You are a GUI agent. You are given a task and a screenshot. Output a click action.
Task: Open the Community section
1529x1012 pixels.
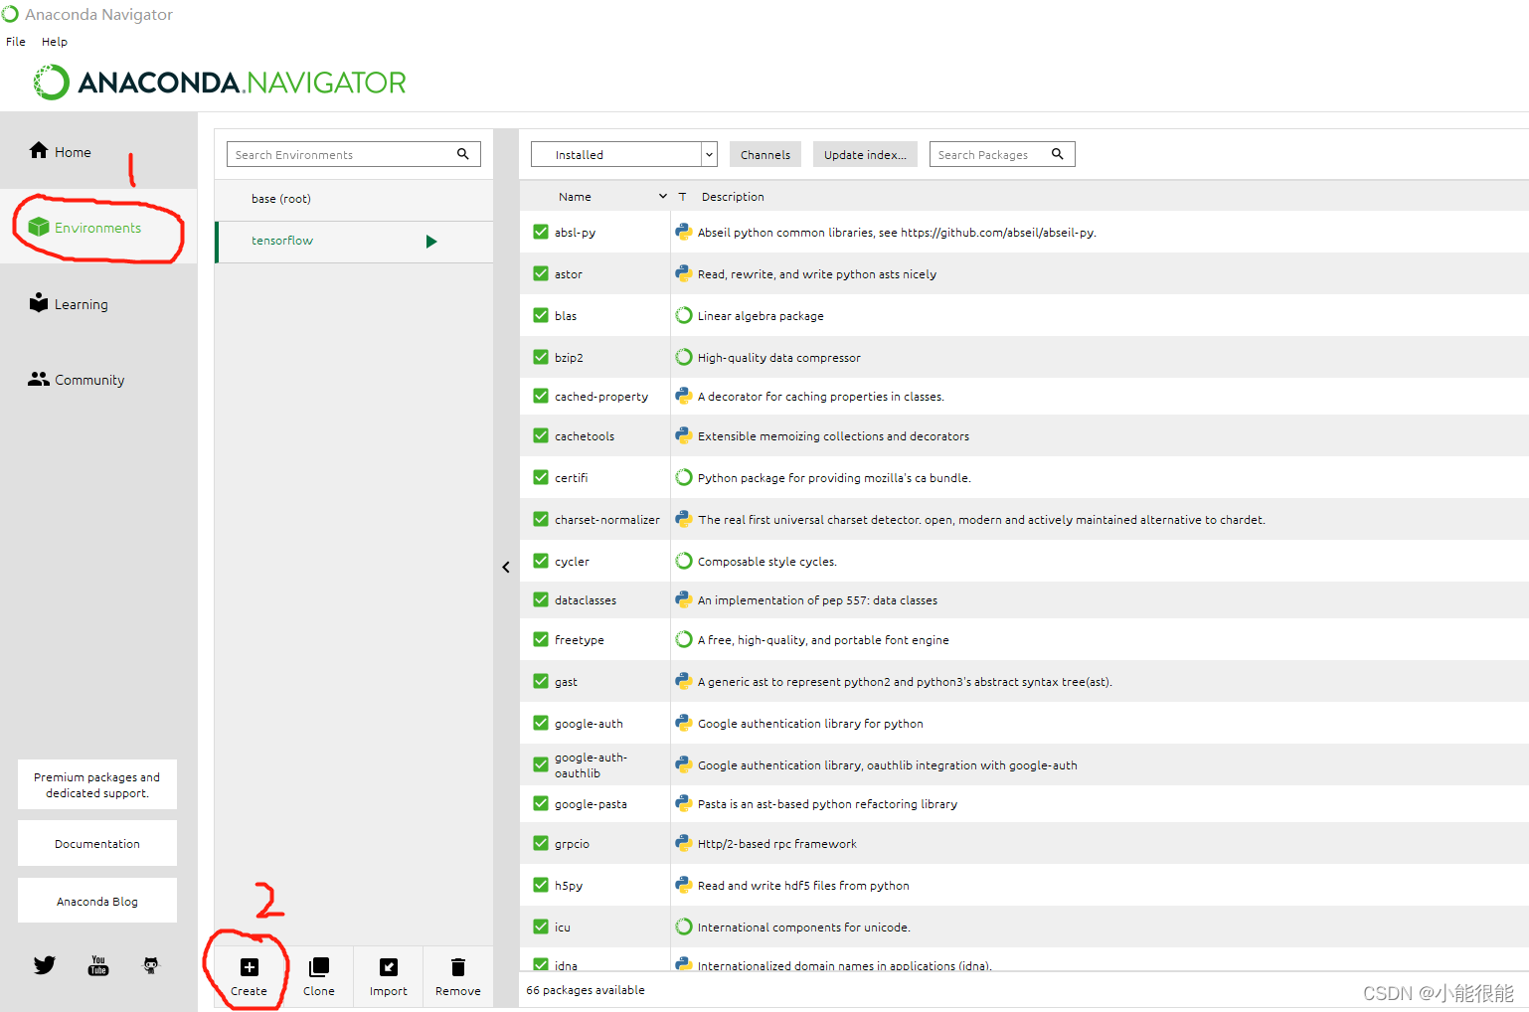(x=77, y=379)
